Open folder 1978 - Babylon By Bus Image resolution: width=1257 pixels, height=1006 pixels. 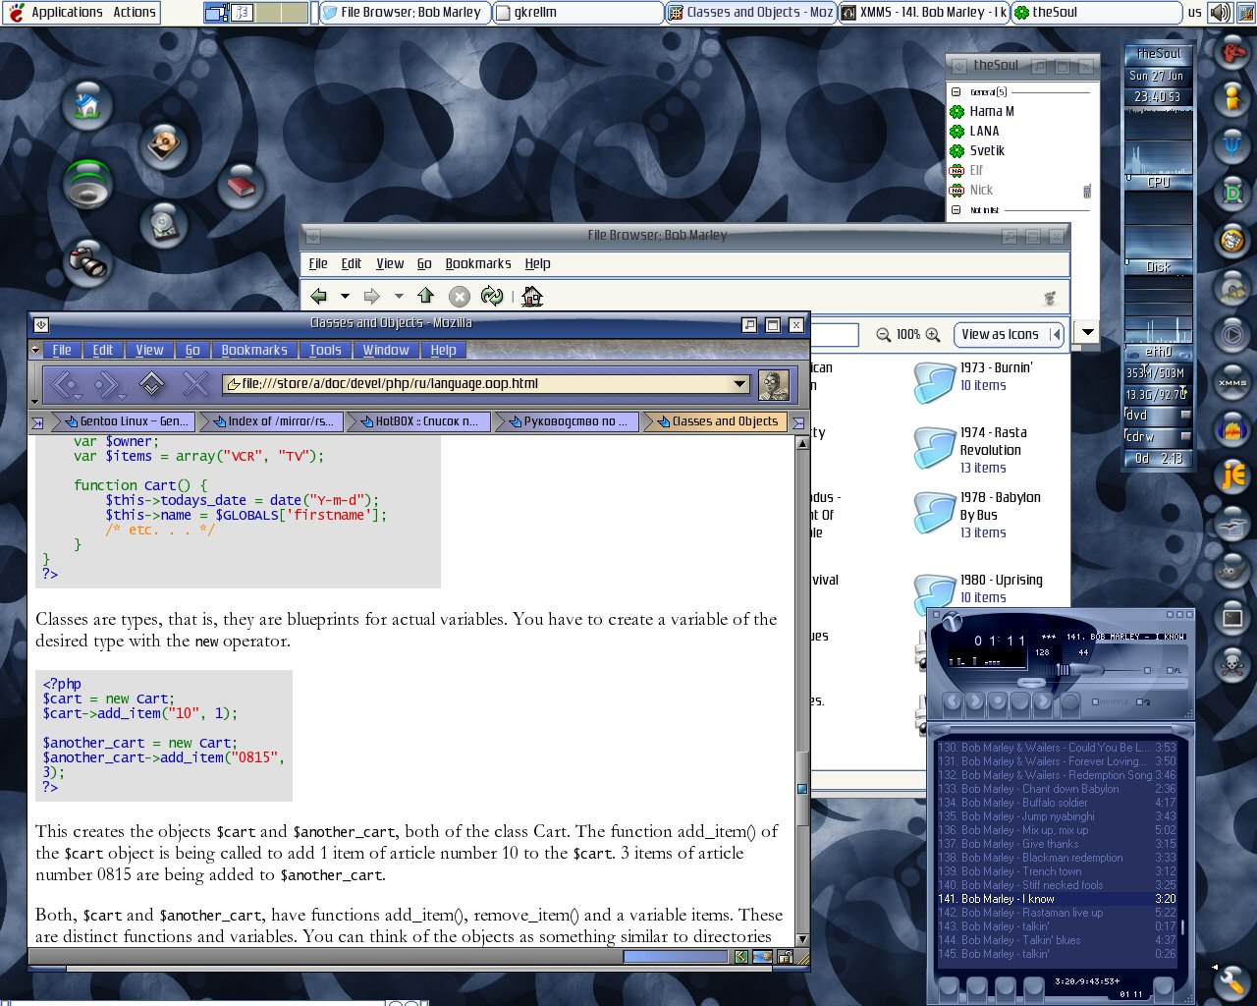coord(977,515)
